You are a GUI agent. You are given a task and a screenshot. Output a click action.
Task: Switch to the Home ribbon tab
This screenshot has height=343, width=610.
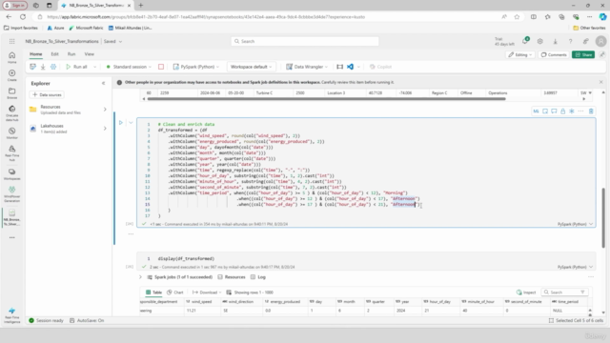[x=36, y=54]
